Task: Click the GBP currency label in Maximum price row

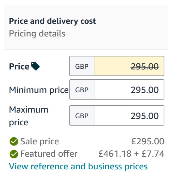Action: (x=82, y=115)
